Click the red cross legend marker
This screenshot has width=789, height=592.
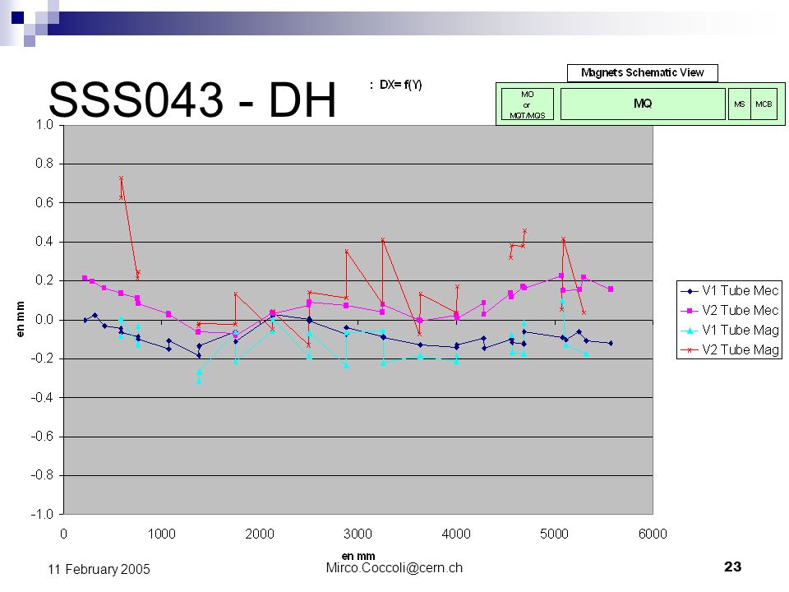coord(690,350)
